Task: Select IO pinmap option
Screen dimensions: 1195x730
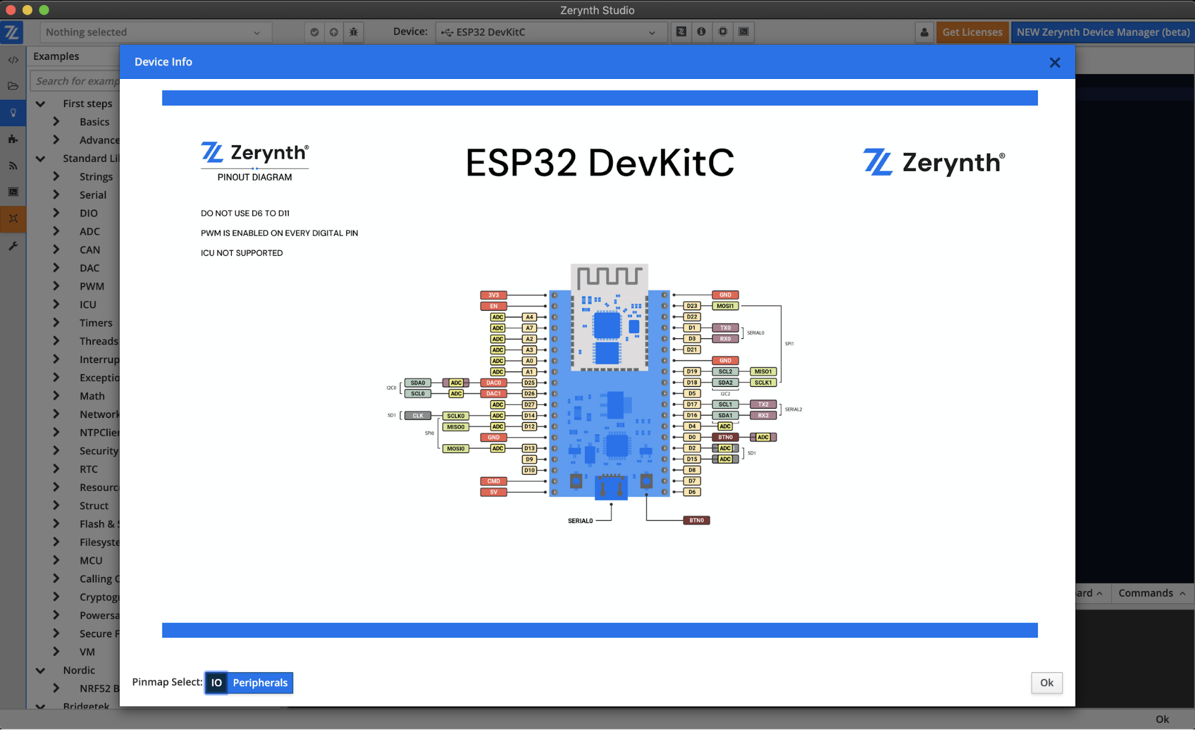Action: coord(216,683)
